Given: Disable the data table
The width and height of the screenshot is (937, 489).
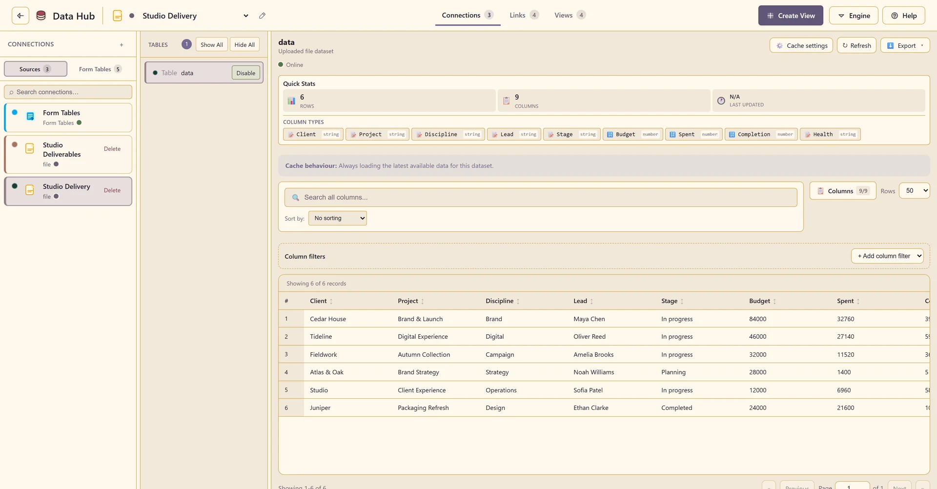Looking at the screenshot, I should [245, 73].
